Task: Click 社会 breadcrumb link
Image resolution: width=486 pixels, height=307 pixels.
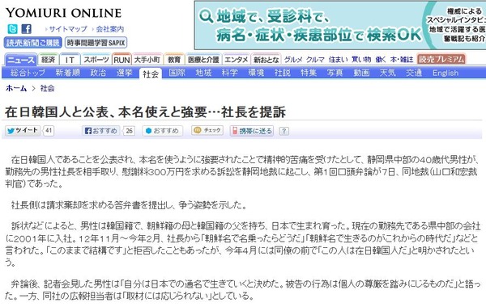Action: pyautogui.click(x=48, y=88)
